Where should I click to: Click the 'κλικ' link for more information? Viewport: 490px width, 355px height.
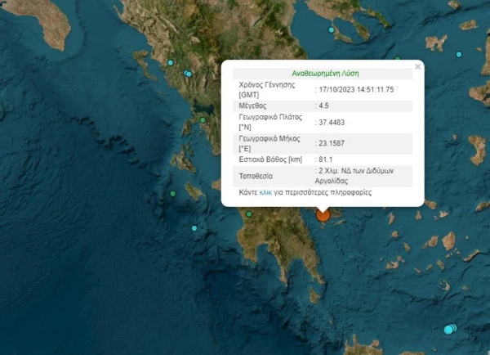click(x=265, y=193)
